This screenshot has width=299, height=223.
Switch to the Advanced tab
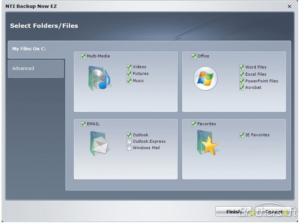click(x=36, y=69)
